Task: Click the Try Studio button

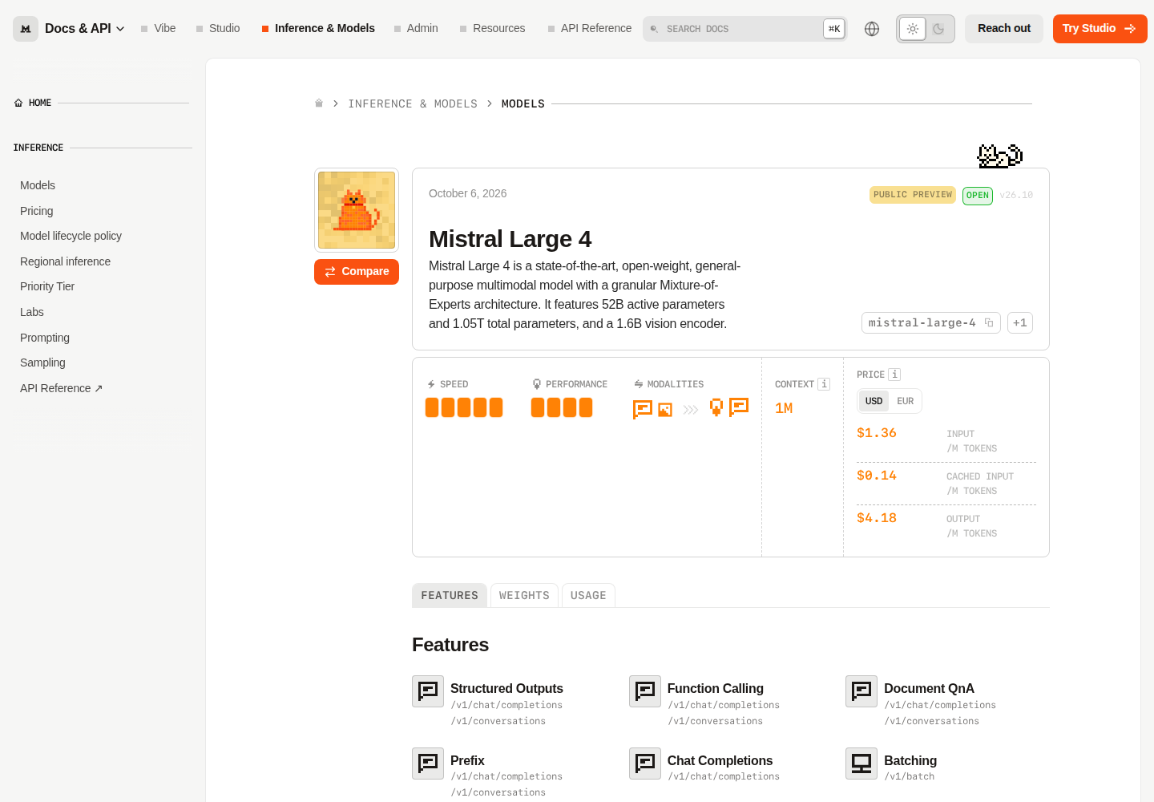Action: click(1100, 29)
